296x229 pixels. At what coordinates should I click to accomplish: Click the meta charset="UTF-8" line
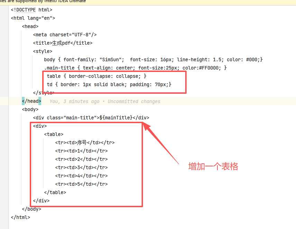[x=65, y=35]
